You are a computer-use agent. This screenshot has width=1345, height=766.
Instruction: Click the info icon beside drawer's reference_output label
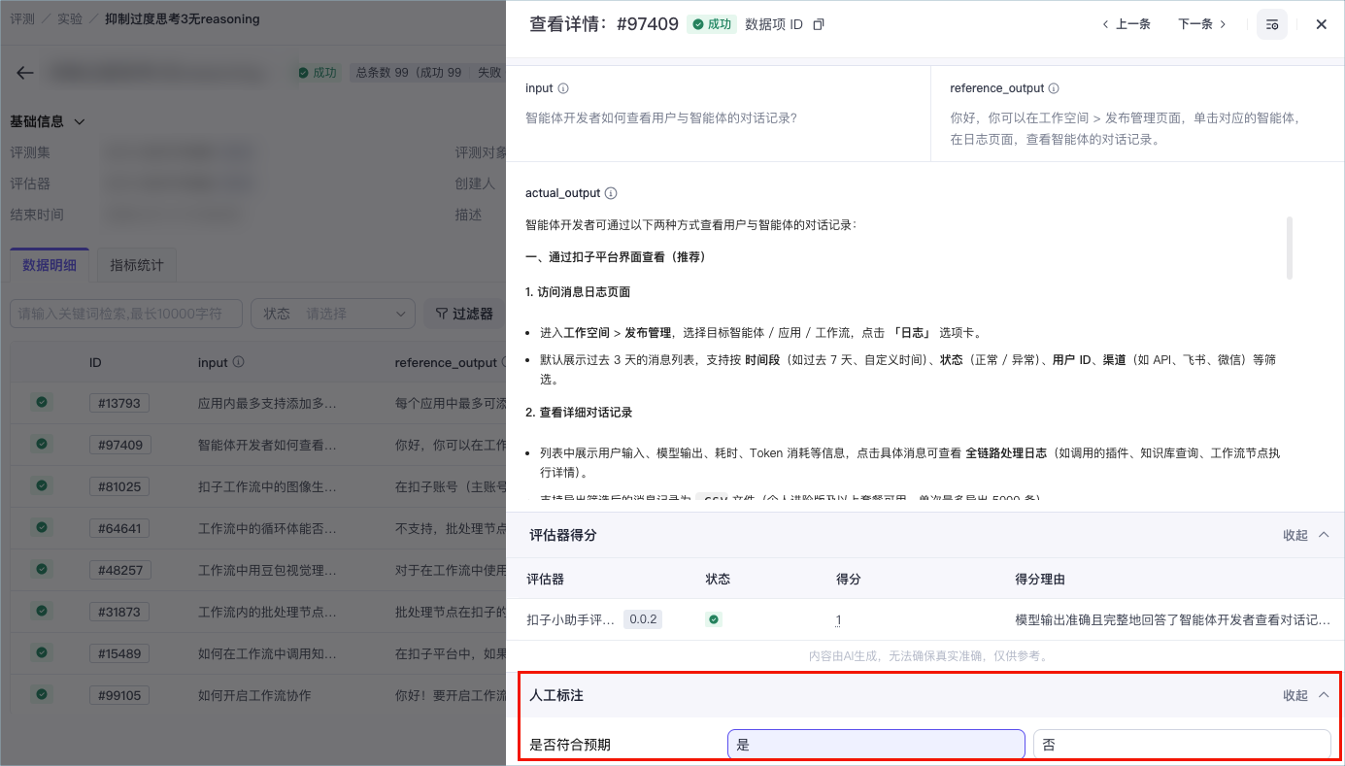1054,88
